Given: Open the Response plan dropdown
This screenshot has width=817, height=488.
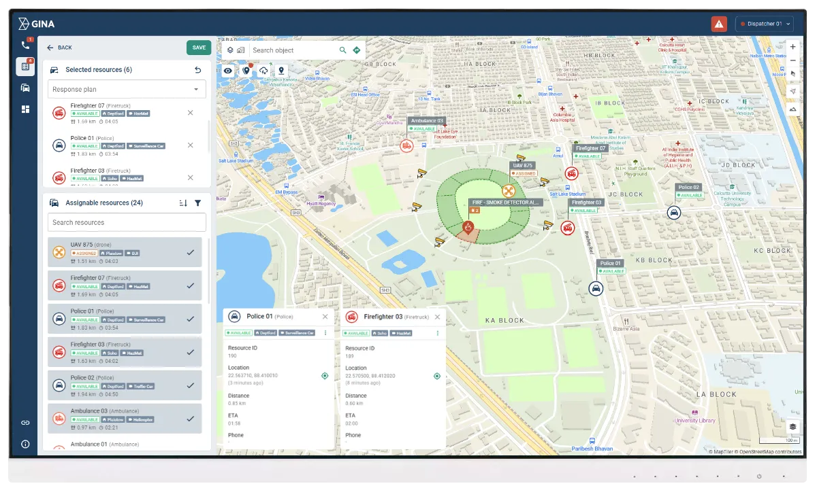Looking at the screenshot, I should pyautogui.click(x=127, y=89).
